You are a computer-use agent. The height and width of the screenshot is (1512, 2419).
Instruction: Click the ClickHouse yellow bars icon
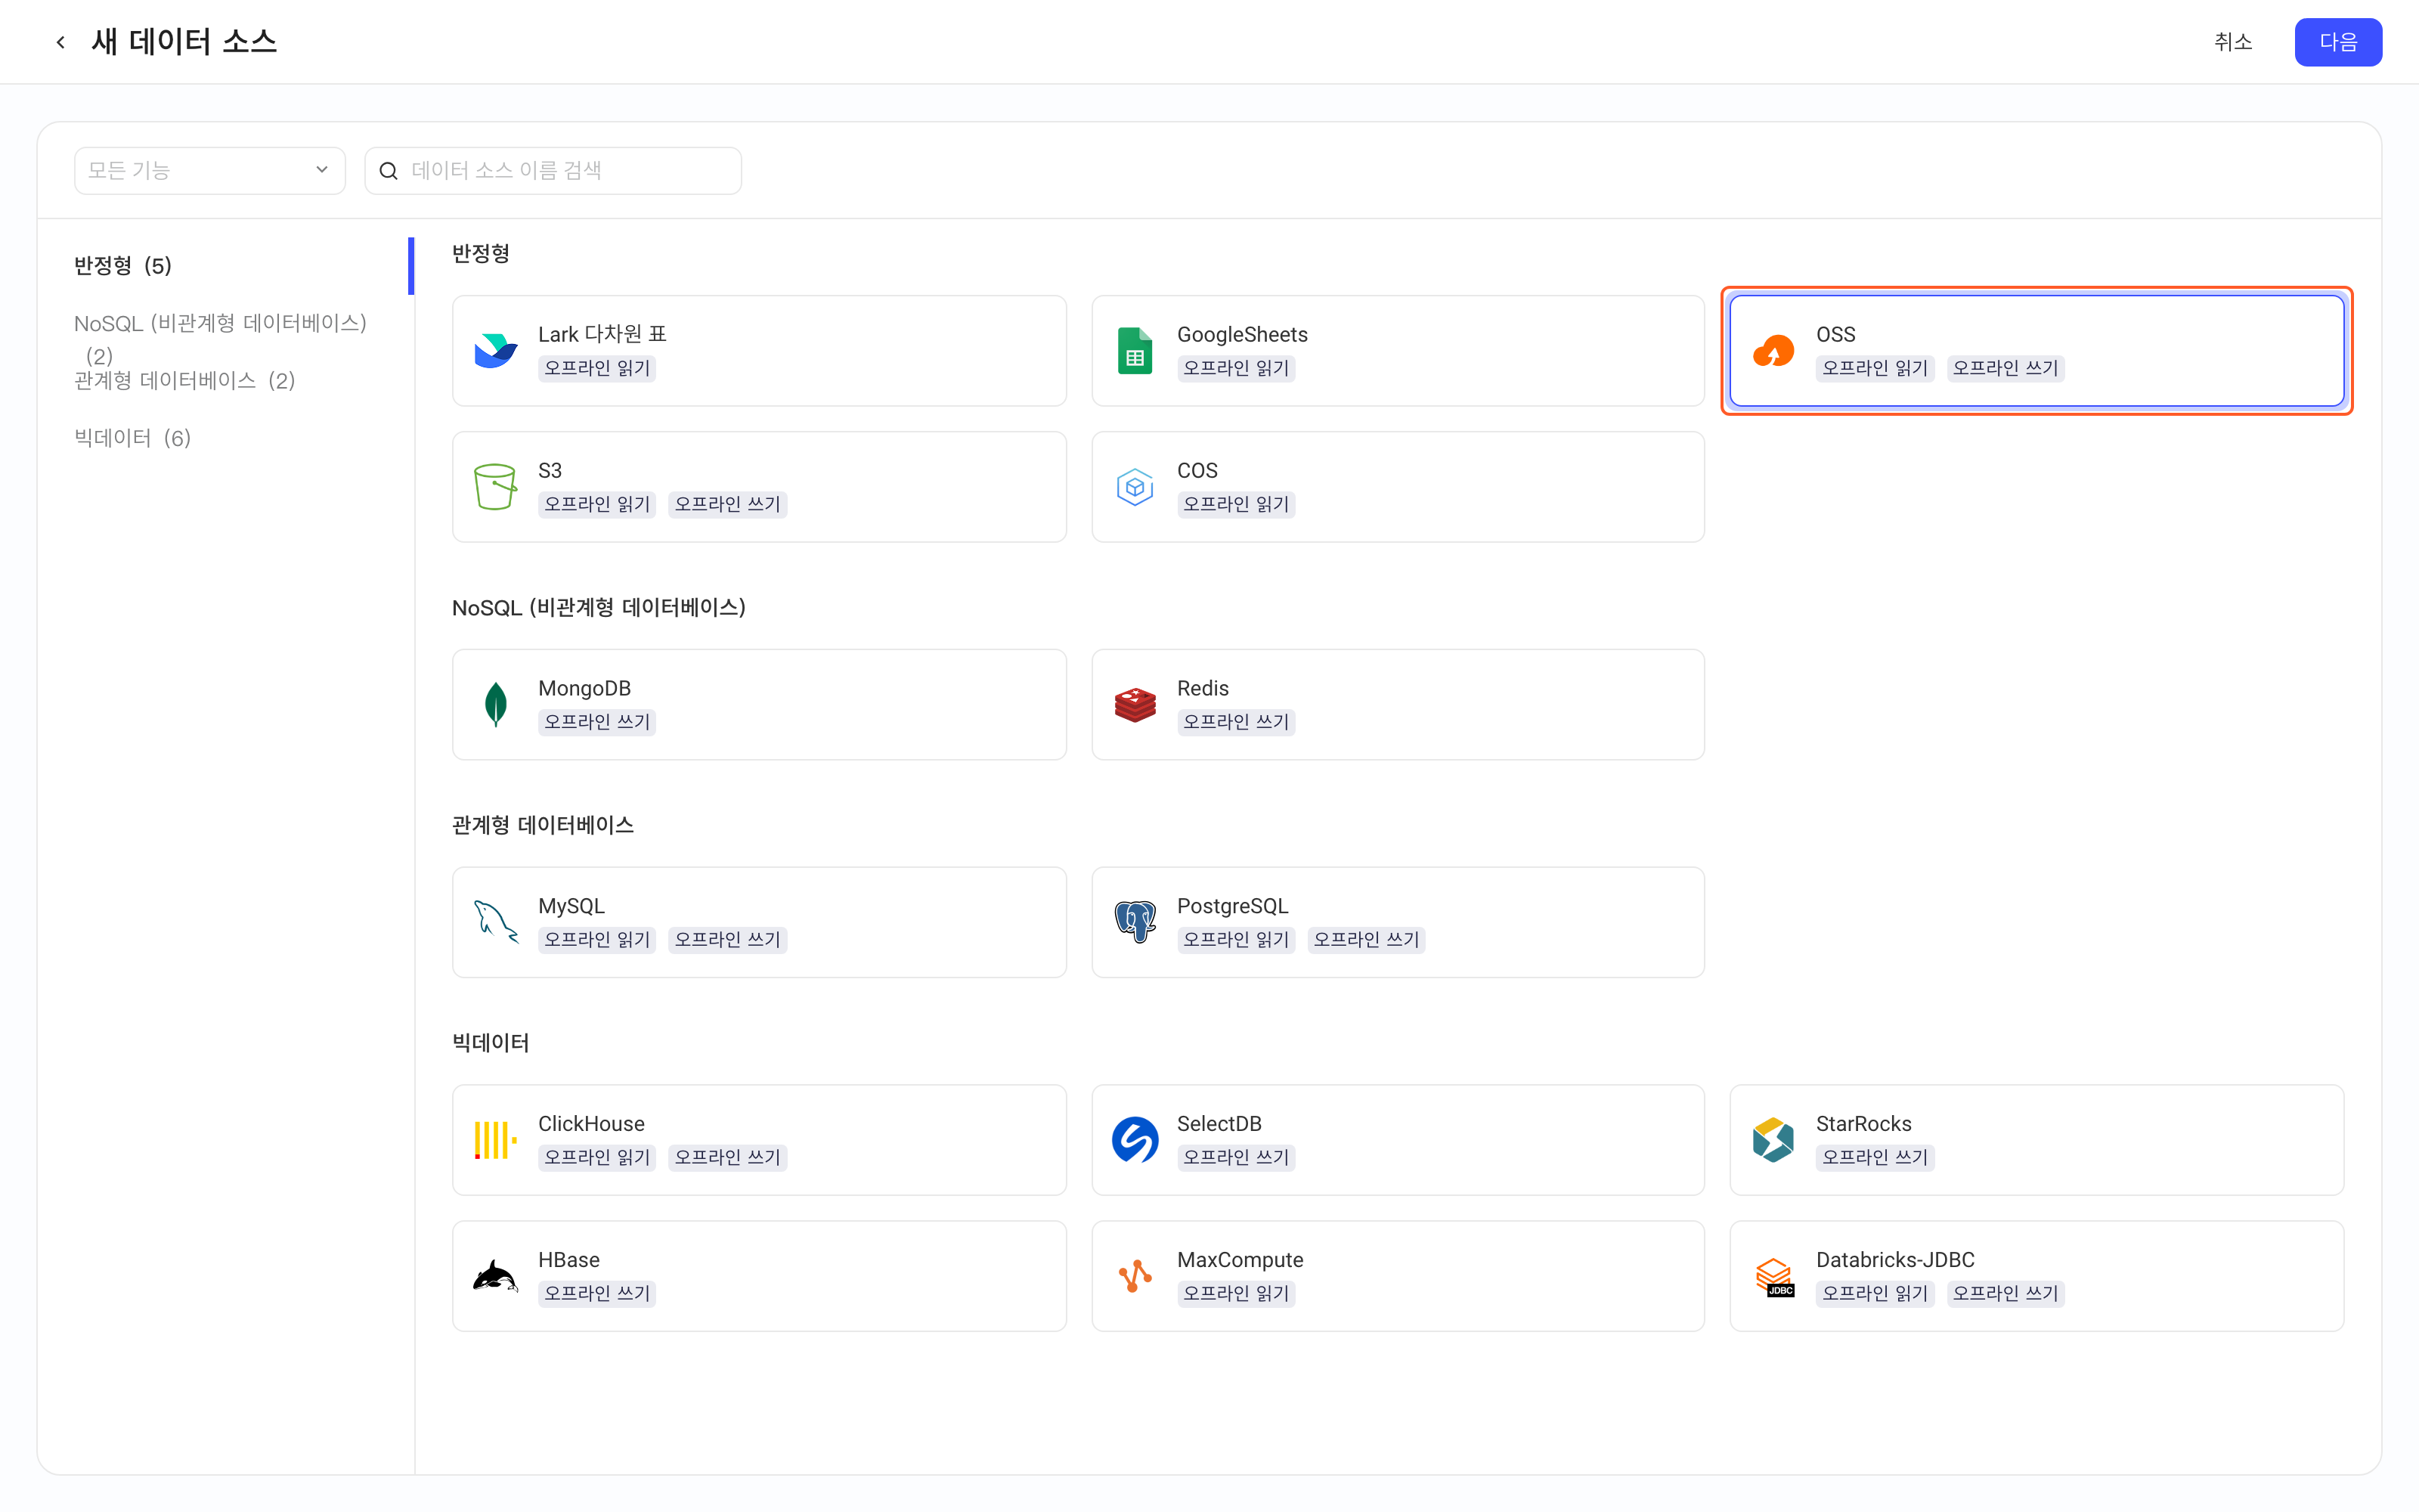pos(496,1140)
